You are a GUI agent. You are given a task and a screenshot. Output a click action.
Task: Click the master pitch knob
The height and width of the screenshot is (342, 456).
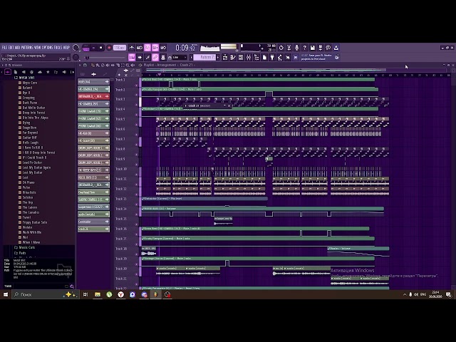pos(76,57)
